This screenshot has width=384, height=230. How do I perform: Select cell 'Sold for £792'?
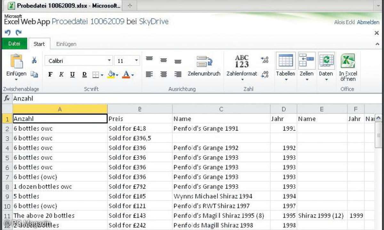pyautogui.click(x=140, y=187)
